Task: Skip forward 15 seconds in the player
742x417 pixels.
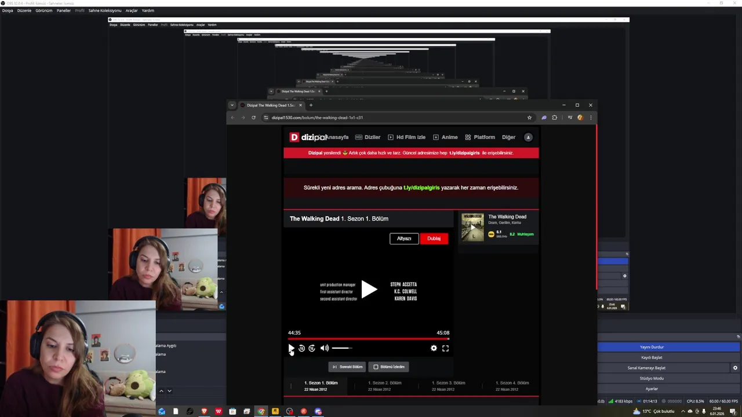Action: click(312, 348)
